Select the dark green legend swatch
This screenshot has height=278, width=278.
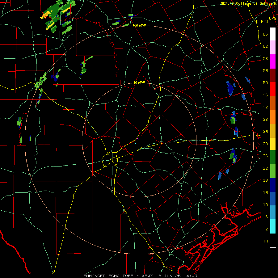[x=273, y=157]
